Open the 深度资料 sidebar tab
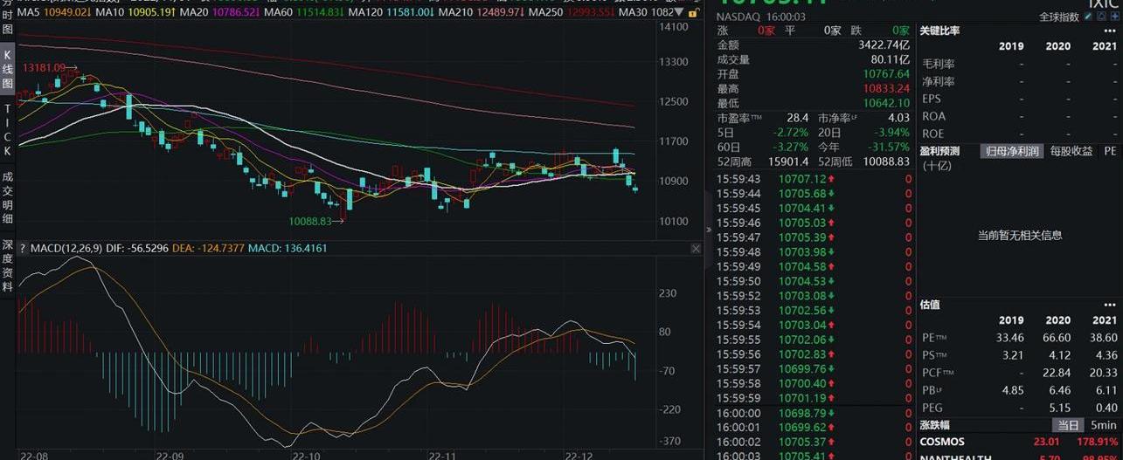 [x=8, y=265]
